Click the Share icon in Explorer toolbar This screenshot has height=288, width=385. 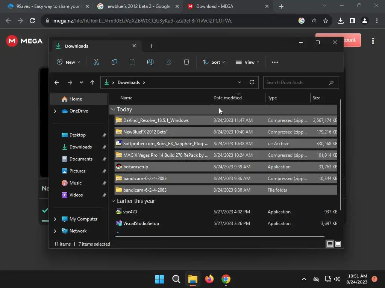click(x=168, y=62)
